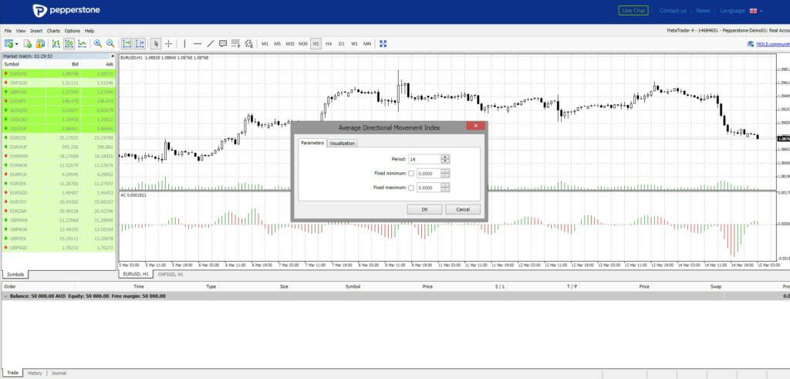Select the Text Label comment tool
790x379 pixels.
(x=223, y=44)
